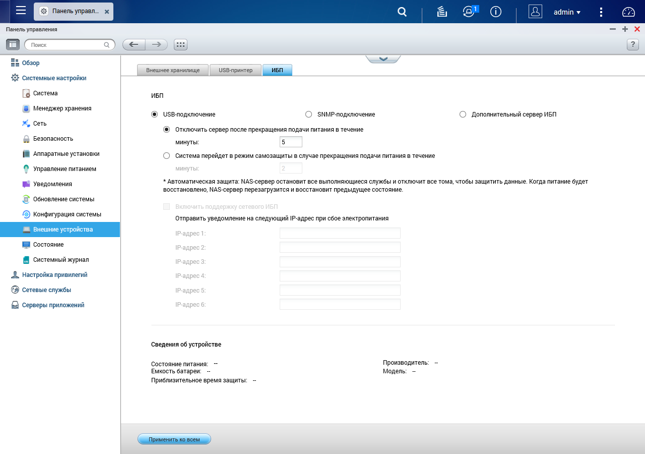Select the Дополнительный сервер ИБП radio option
The image size is (645, 454).
[x=463, y=115]
